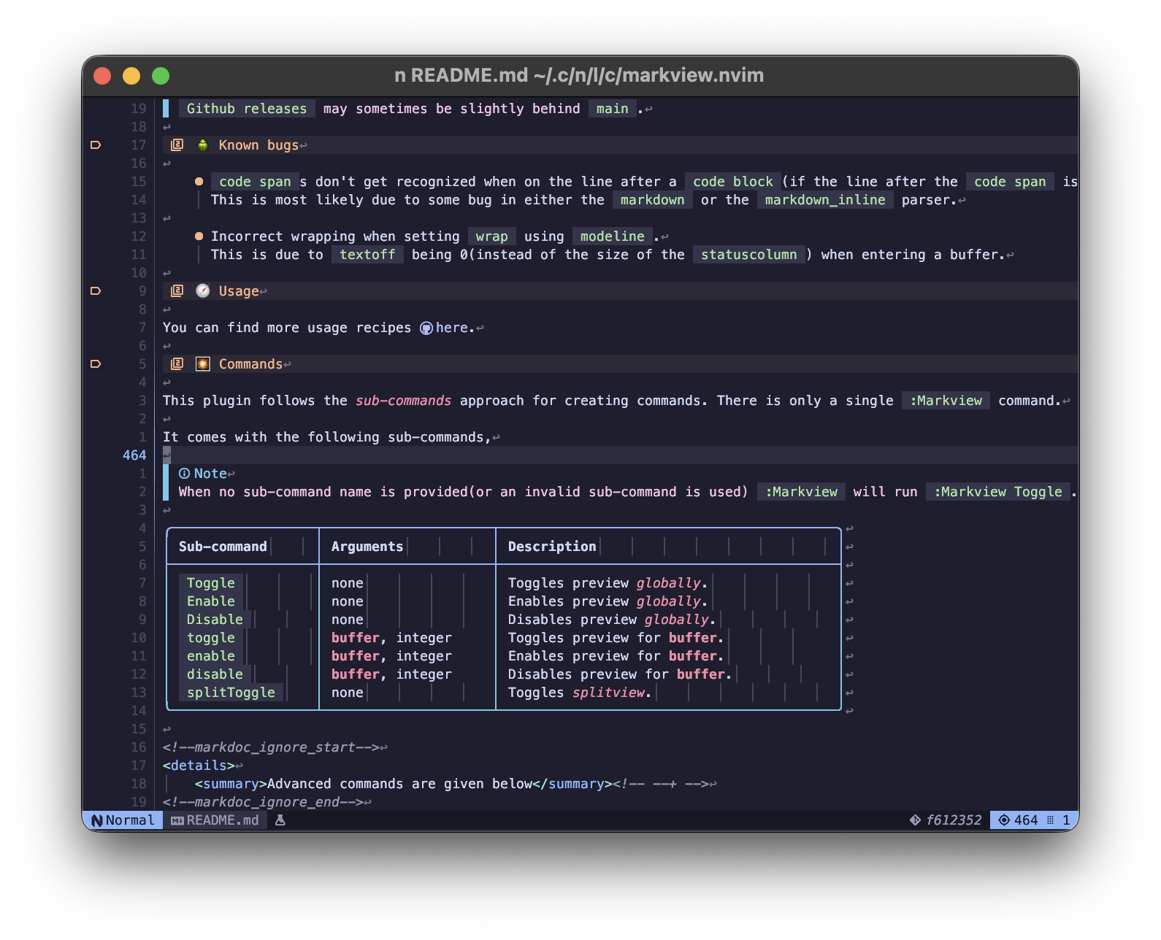The height and width of the screenshot is (940, 1161).
Task: Click the capitalized 'Toggle' table cell
Action: coord(211,583)
